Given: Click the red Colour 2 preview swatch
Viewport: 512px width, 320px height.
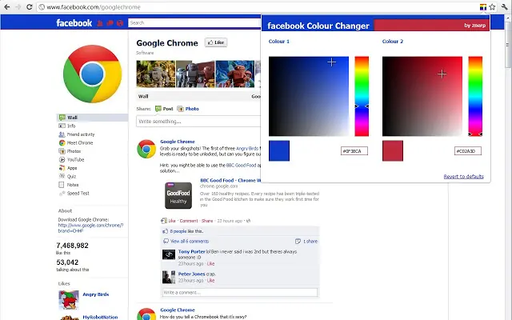Looking at the screenshot, I should click(x=393, y=150).
